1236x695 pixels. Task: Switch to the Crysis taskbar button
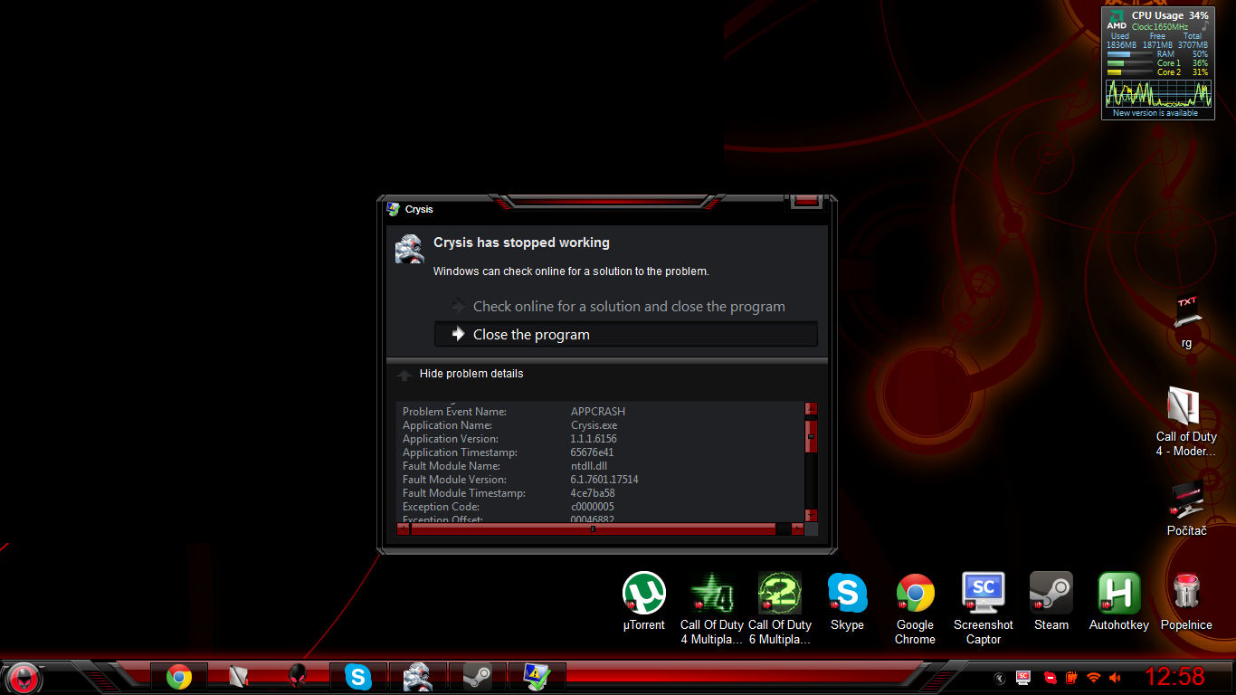[x=418, y=677]
